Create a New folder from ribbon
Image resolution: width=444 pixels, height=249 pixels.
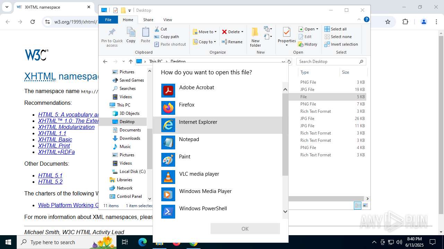point(255,37)
